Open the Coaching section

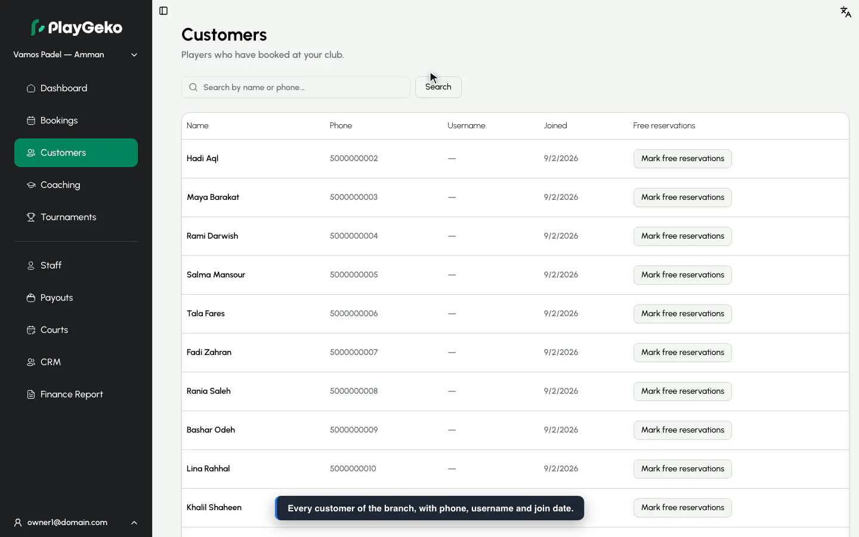click(x=76, y=185)
